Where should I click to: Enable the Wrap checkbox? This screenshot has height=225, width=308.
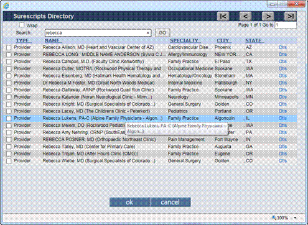click(22, 25)
